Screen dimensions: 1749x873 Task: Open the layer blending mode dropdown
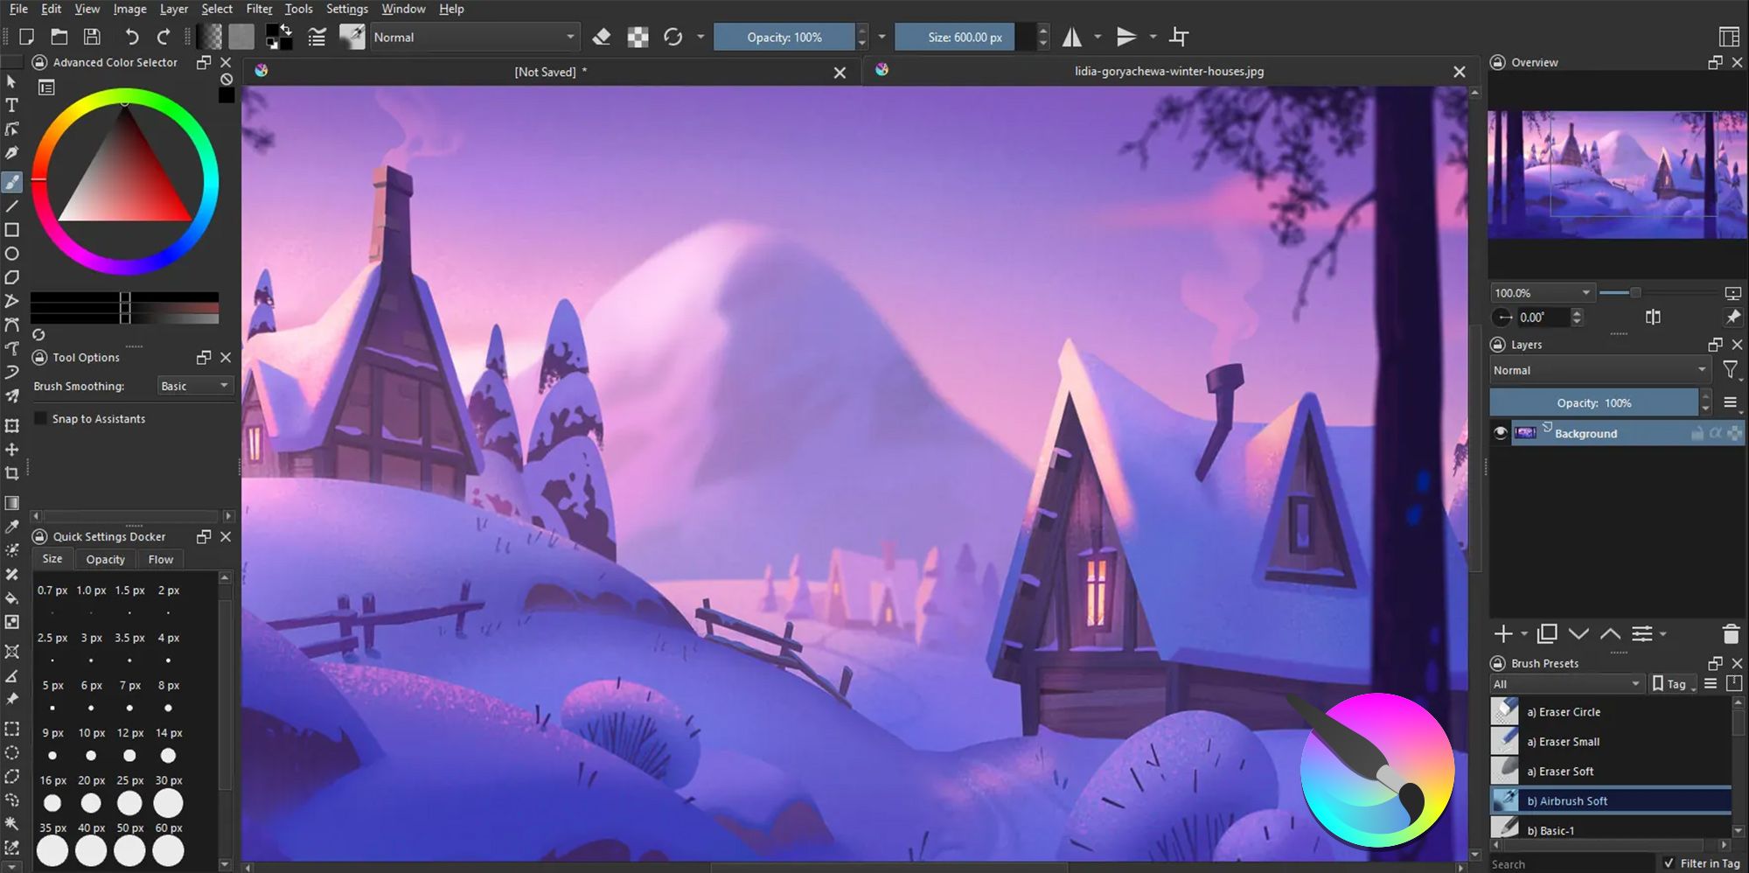coord(1599,370)
